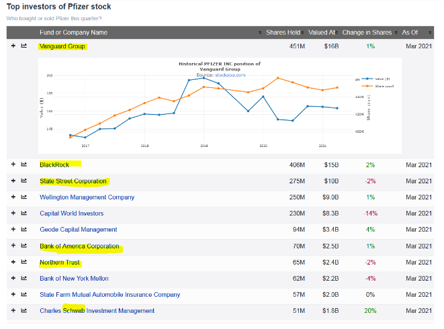The width and height of the screenshot is (444, 329).
Task: Expand the Bank of America Corporation row
Action: click(13, 246)
